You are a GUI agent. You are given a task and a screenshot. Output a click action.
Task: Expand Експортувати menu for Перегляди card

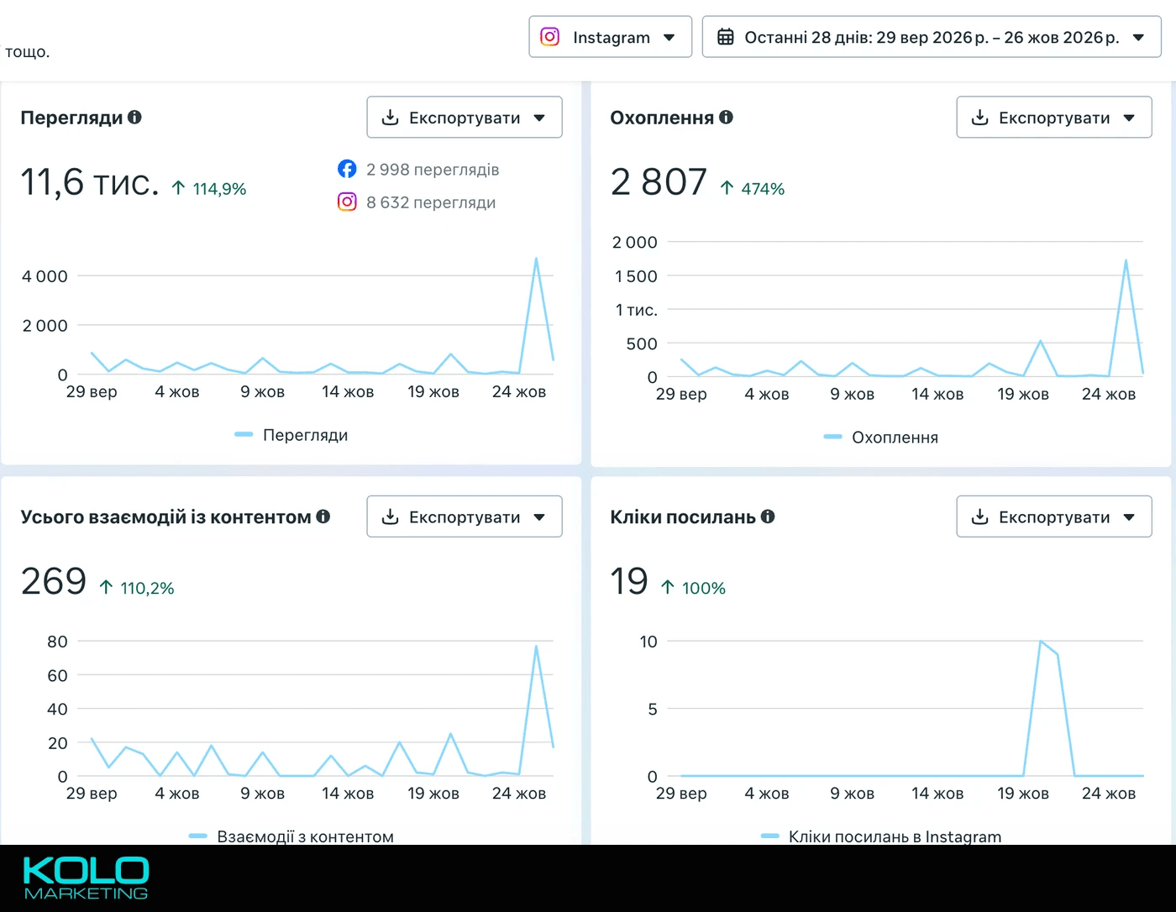pyautogui.click(x=465, y=118)
